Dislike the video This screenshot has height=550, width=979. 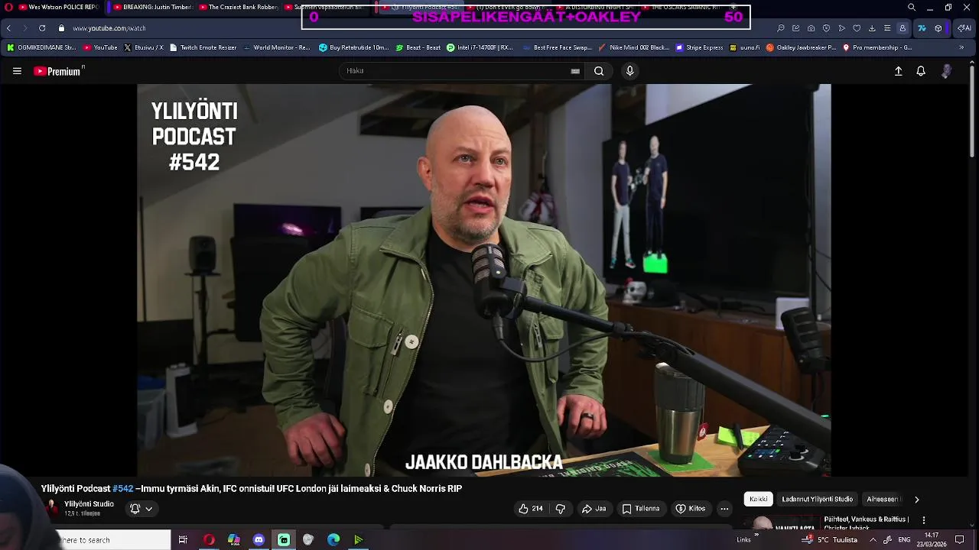[560, 509]
